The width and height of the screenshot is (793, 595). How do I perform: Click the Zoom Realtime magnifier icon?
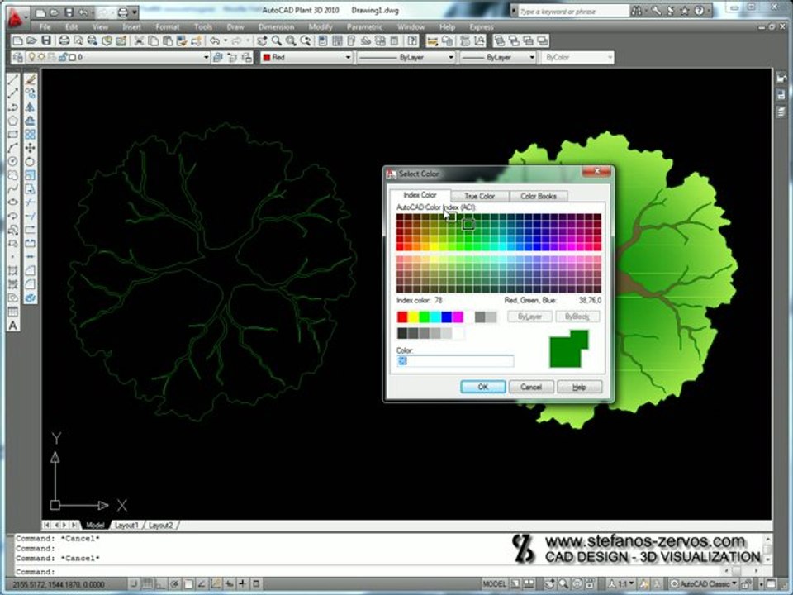click(x=277, y=40)
